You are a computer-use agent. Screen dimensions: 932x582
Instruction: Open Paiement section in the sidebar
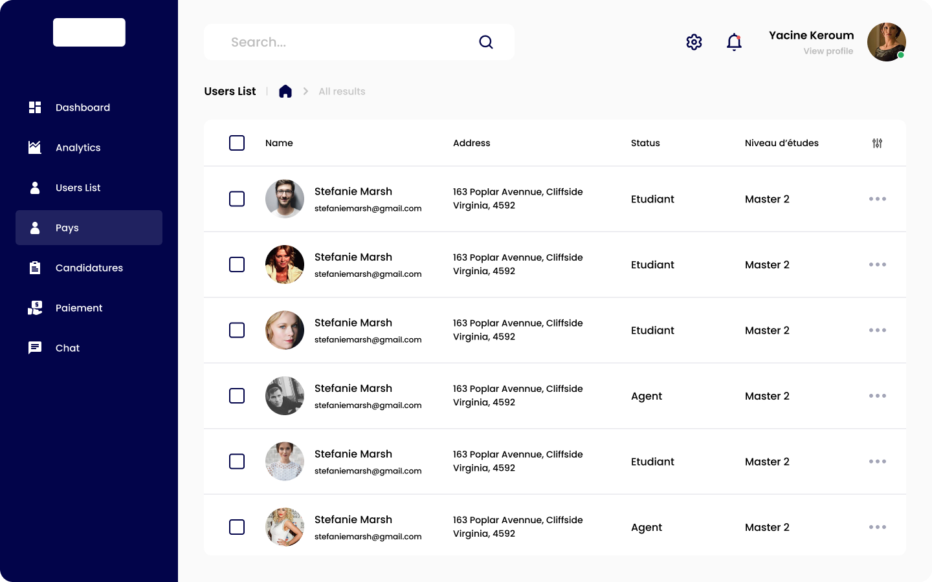point(79,308)
